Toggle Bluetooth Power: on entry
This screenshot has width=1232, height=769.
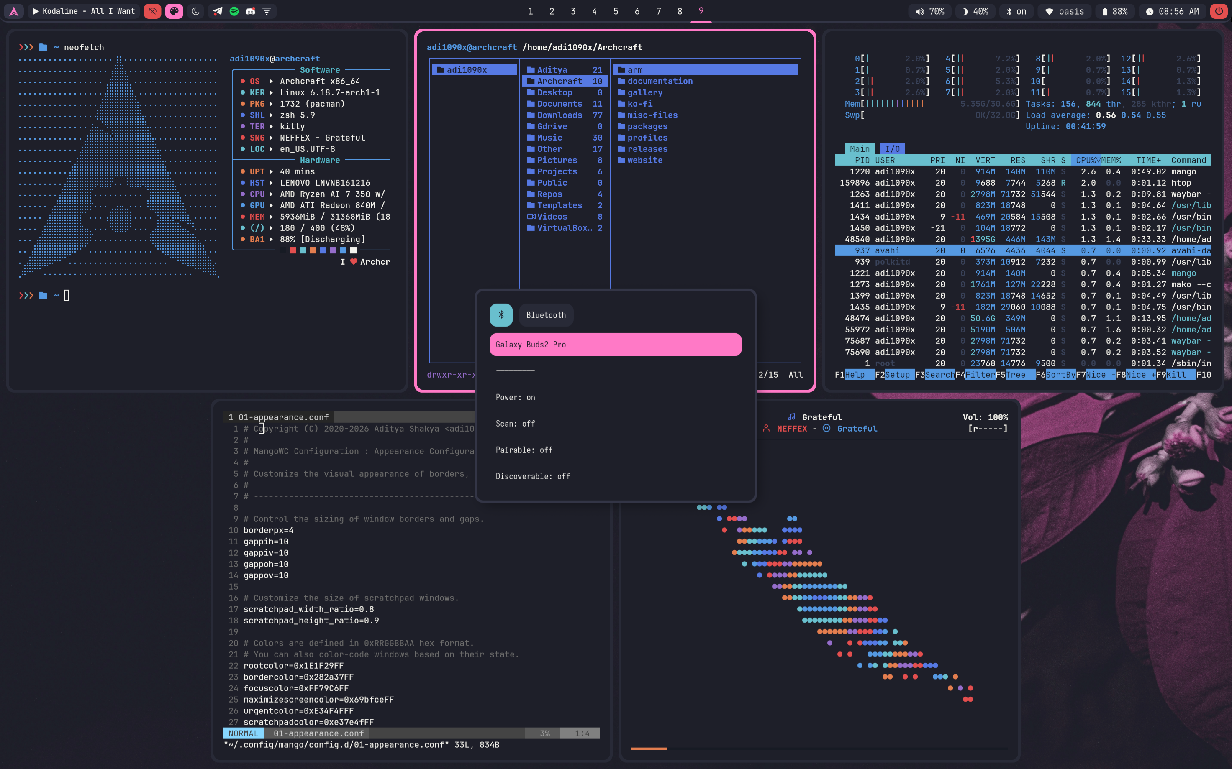(x=515, y=397)
